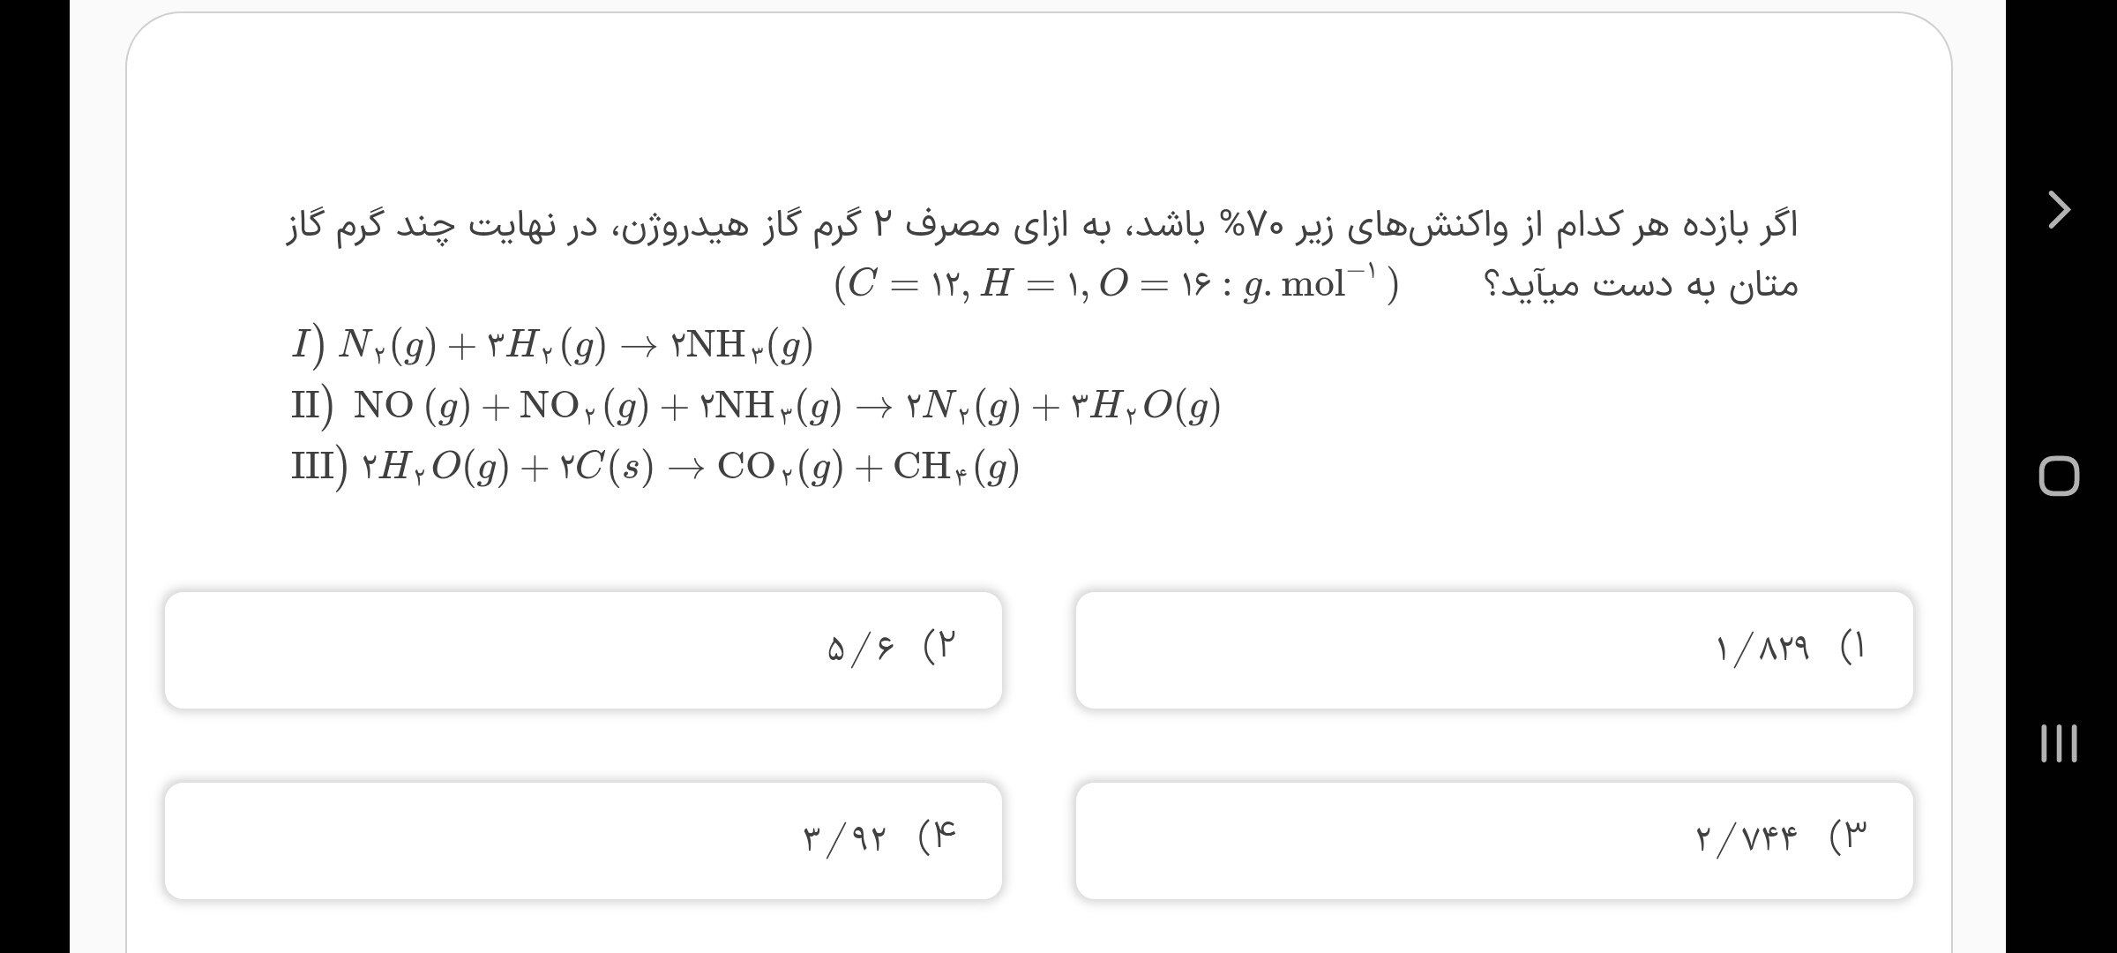Image resolution: width=2117 pixels, height=953 pixels.
Task: Tap the question text ending with a question mark
Action: tap(1641, 286)
